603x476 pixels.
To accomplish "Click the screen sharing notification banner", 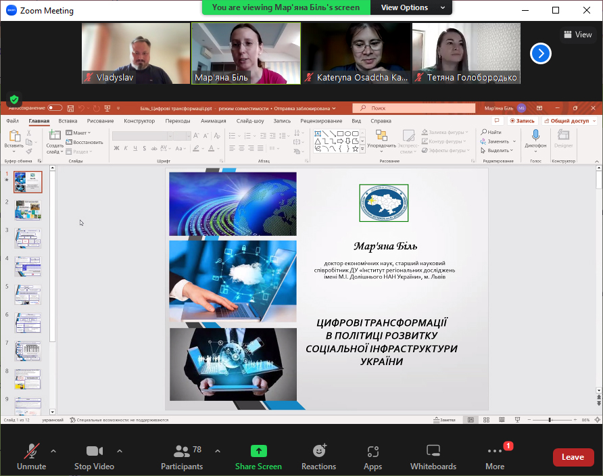I will (286, 7).
